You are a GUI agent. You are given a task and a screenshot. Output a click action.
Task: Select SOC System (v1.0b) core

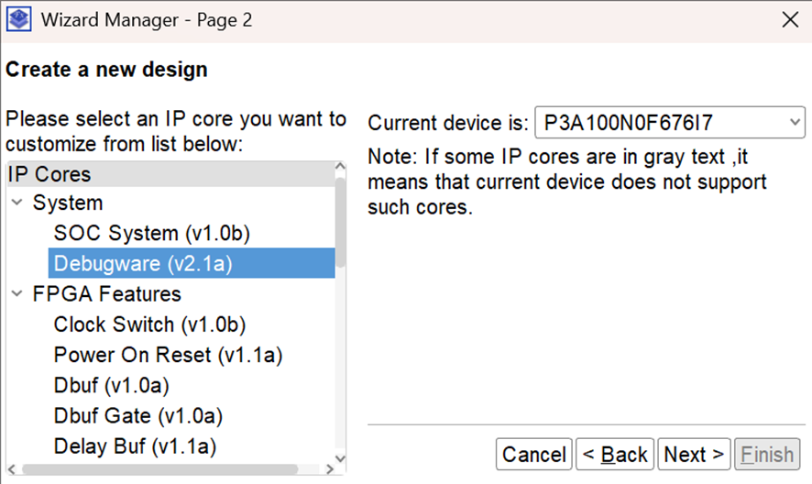pyautogui.click(x=152, y=233)
